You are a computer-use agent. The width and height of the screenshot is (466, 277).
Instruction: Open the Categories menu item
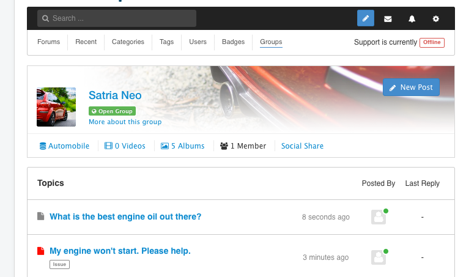128,42
